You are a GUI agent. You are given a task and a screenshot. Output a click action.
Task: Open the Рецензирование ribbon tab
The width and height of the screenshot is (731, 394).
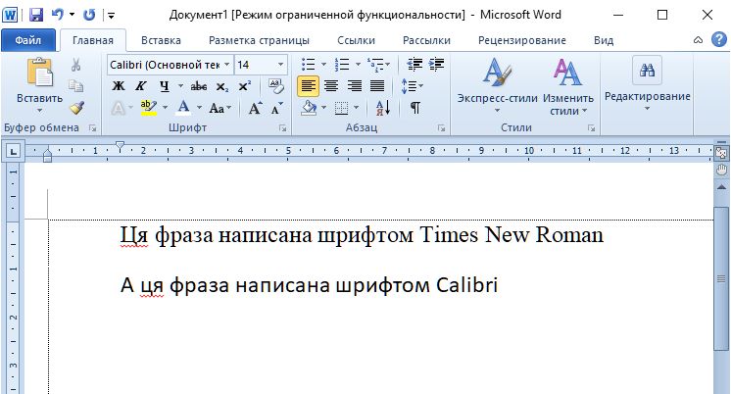(521, 40)
